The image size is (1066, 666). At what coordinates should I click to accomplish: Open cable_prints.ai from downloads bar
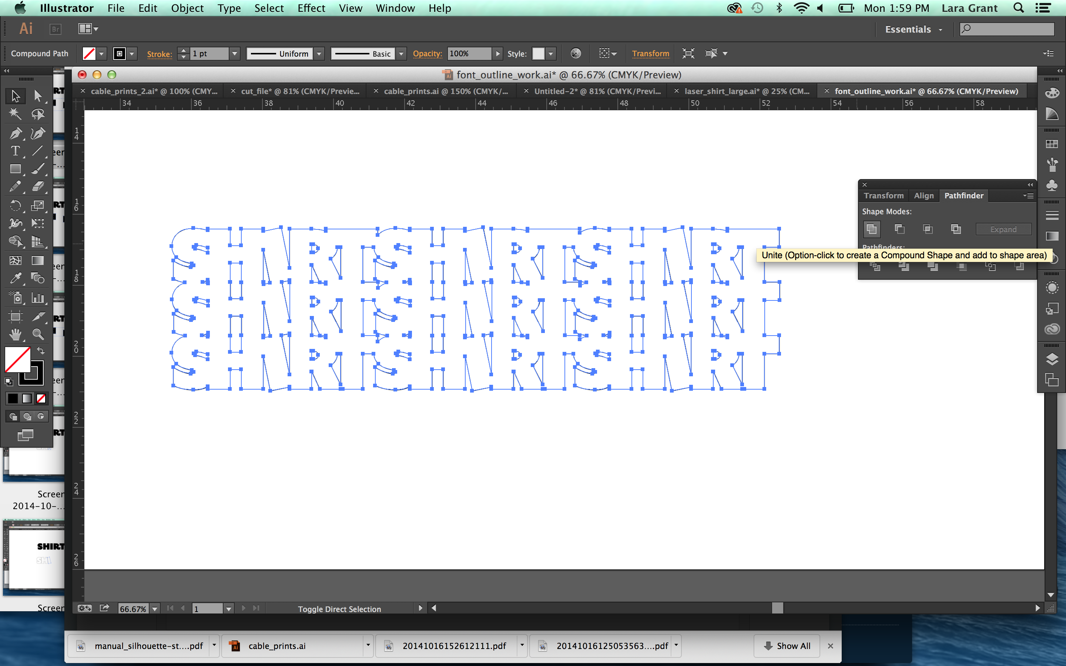[292, 646]
